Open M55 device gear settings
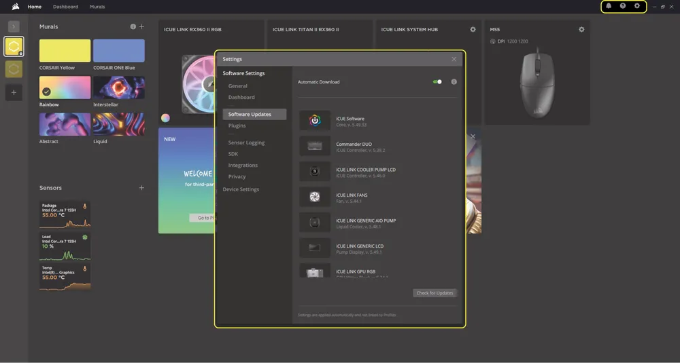680x363 pixels. [581, 29]
